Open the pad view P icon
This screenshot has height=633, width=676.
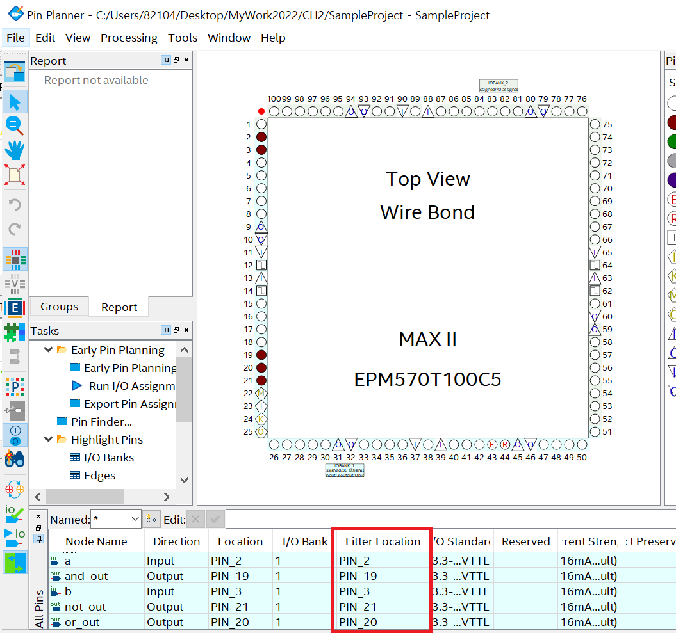(15, 387)
